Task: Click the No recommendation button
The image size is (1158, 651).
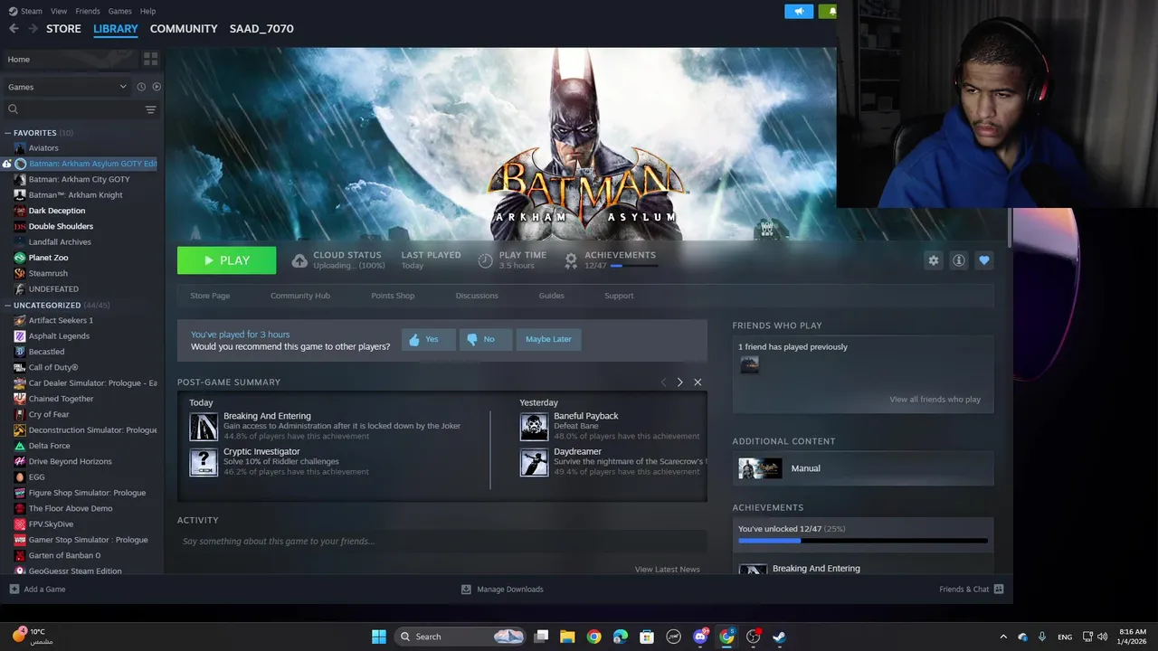Action: tap(486, 339)
